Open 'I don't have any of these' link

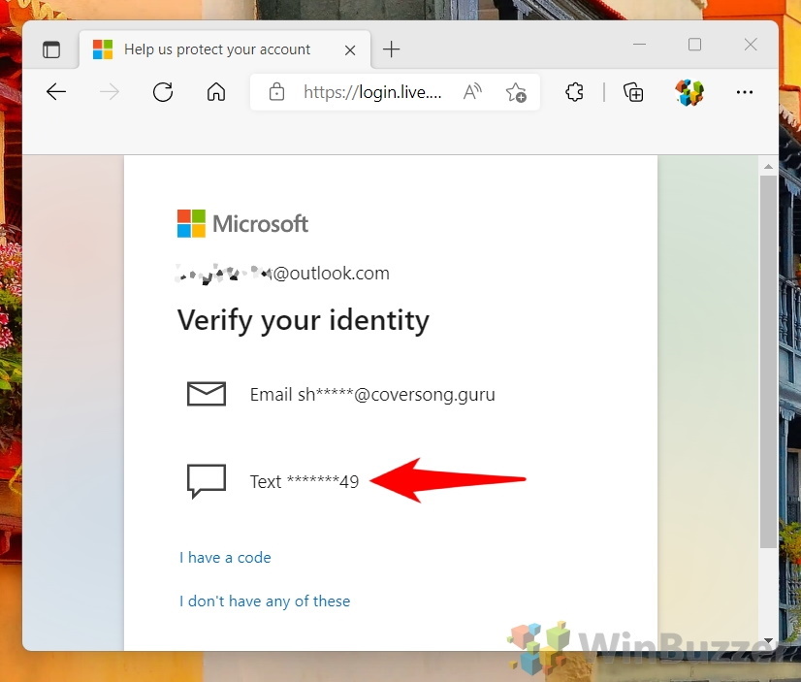(265, 601)
